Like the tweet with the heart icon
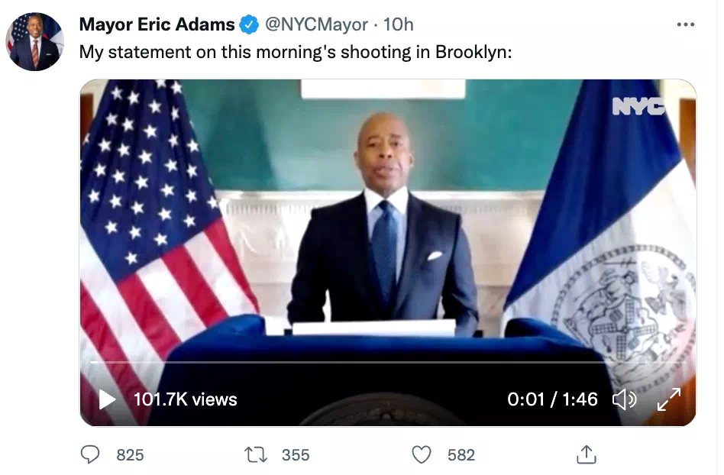This screenshot has width=724, height=475. (421, 454)
